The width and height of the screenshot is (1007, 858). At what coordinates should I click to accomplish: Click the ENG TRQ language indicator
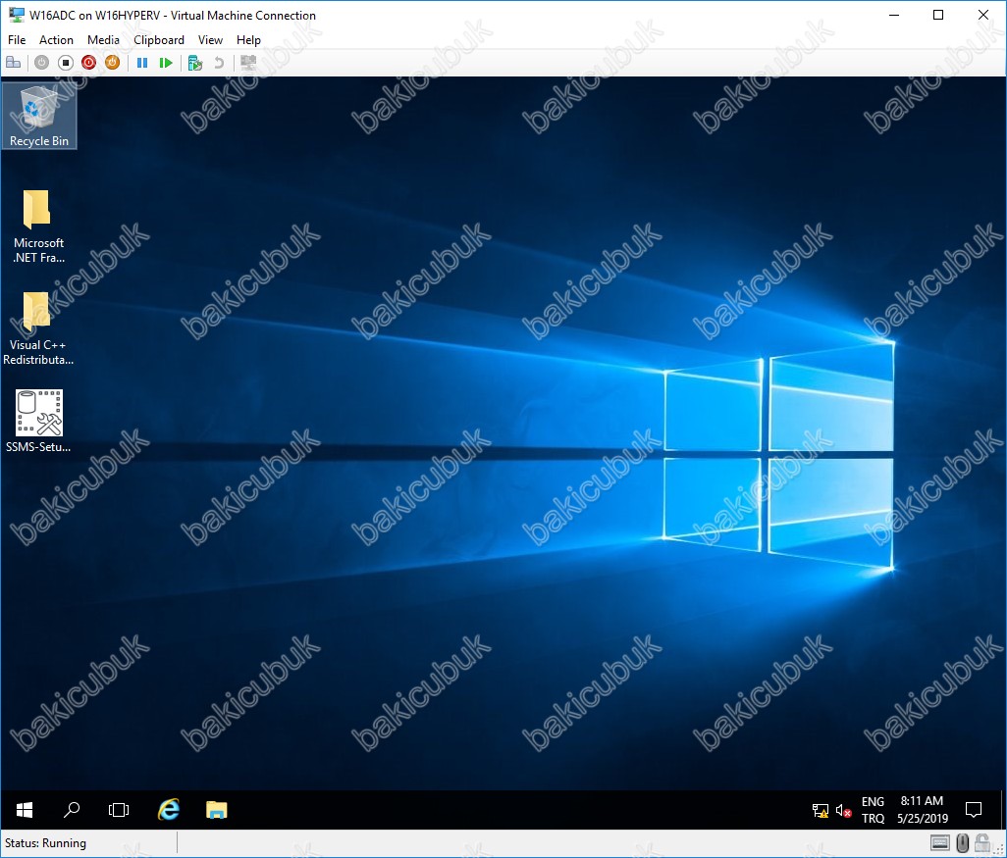click(873, 810)
